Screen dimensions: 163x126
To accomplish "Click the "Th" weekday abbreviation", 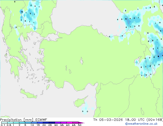I will (x=95, y=120).
